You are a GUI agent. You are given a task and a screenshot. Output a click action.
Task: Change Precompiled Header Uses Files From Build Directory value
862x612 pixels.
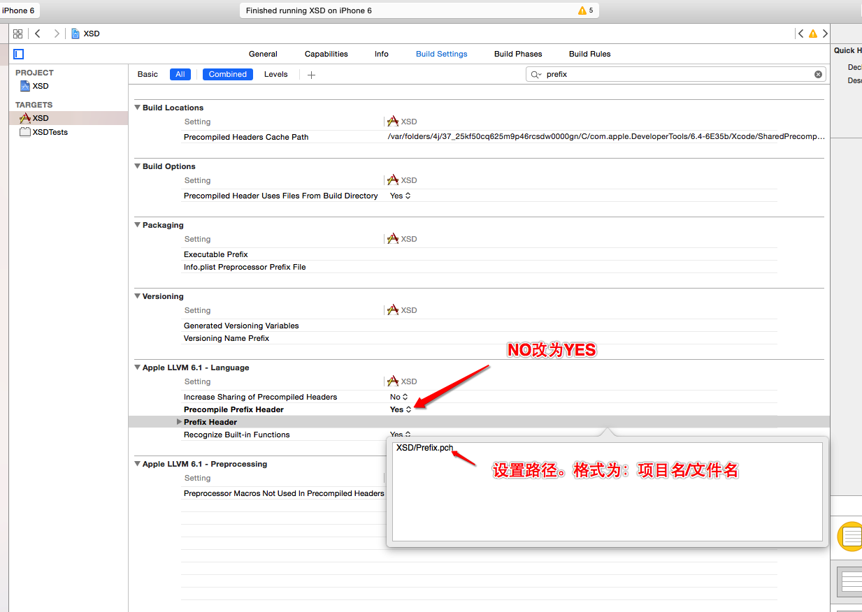pos(401,196)
